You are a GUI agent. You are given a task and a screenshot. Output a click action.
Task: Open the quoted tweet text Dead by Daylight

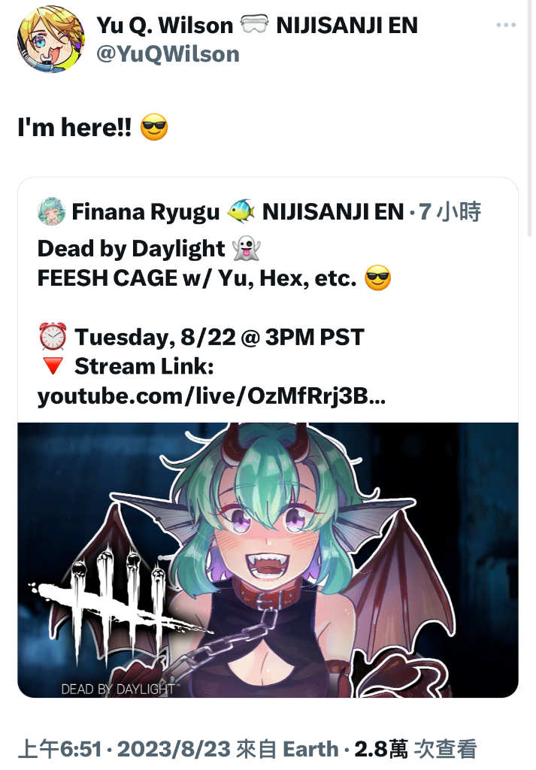coord(131,248)
